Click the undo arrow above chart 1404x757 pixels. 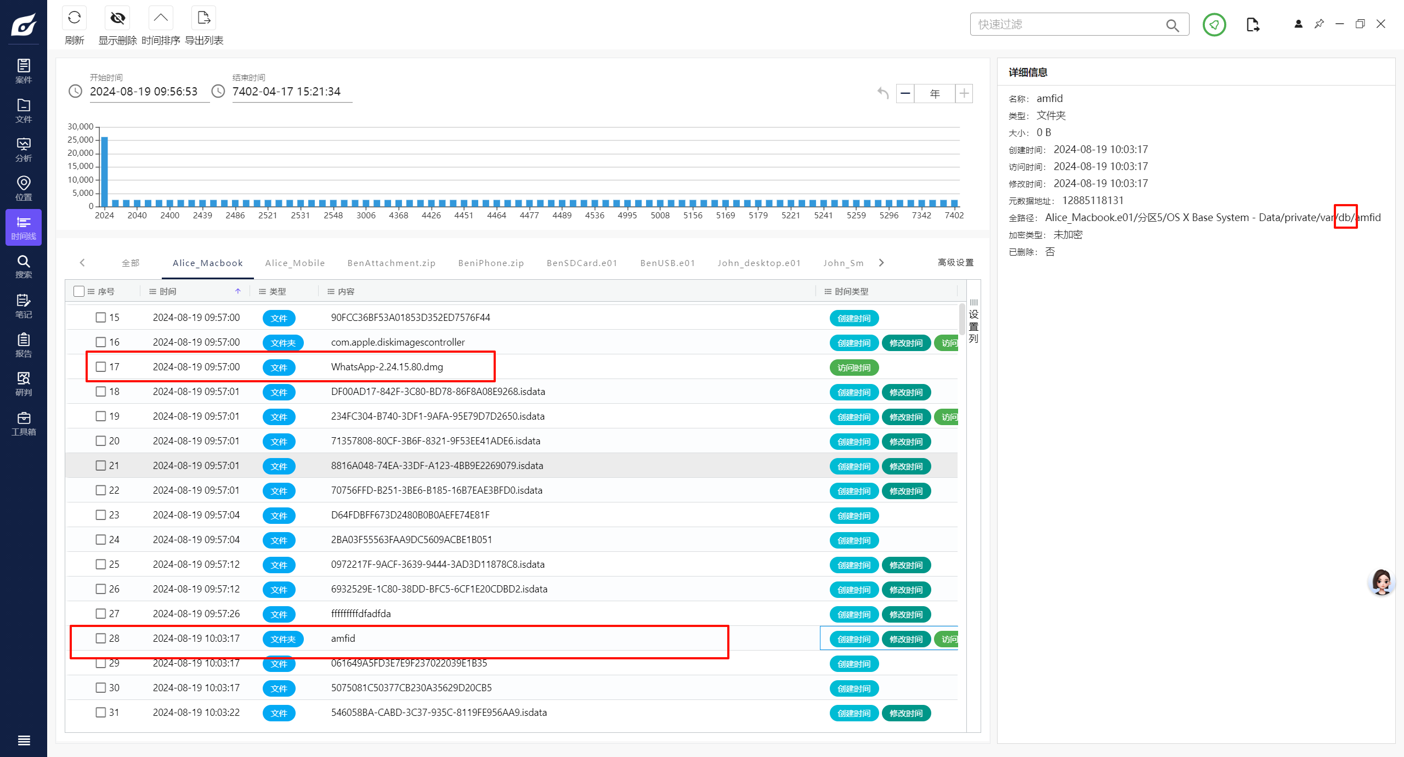[882, 93]
